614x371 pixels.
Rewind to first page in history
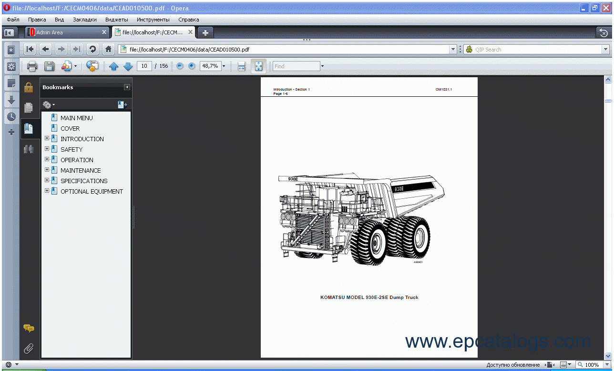[30, 49]
